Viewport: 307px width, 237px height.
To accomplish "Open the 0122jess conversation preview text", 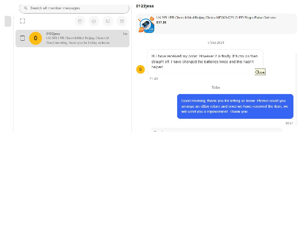I will click(78, 43).
